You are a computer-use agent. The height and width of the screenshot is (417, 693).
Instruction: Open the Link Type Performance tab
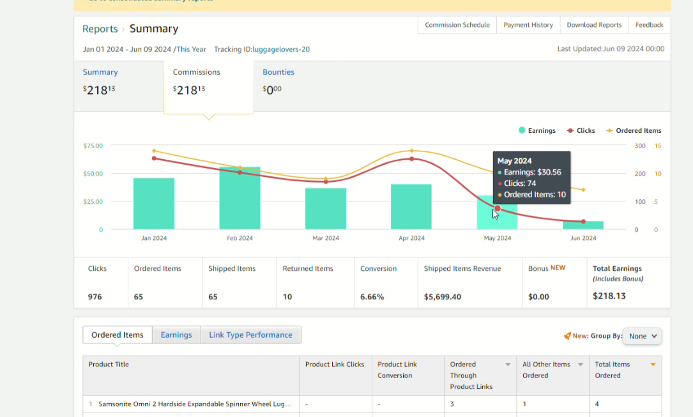point(250,335)
